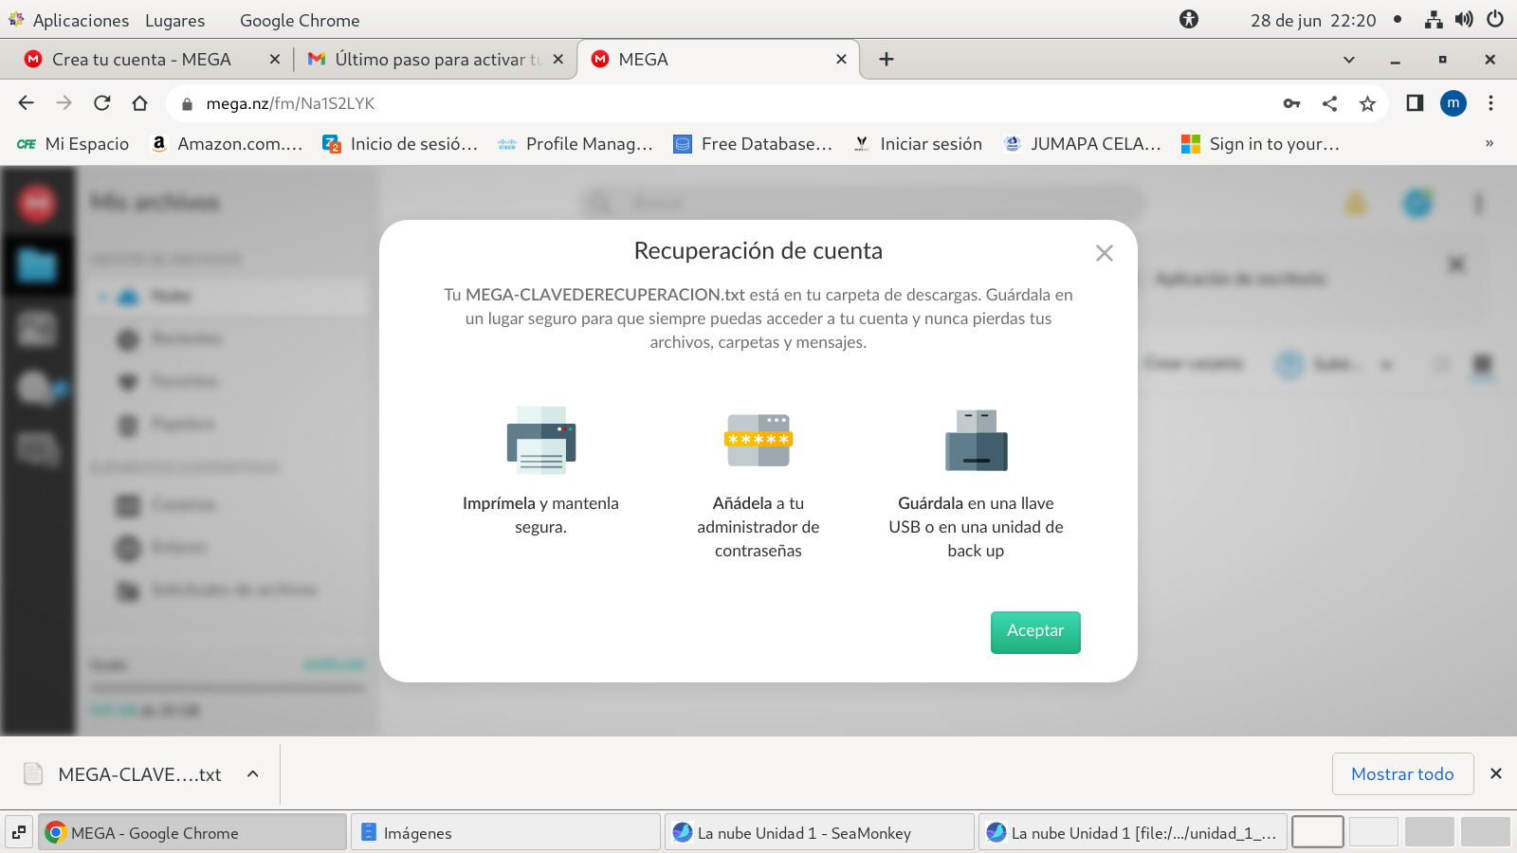This screenshot has width=1517, height=853.
Task: Click the printer icon for Imprímela
Action: pos(540,441)
